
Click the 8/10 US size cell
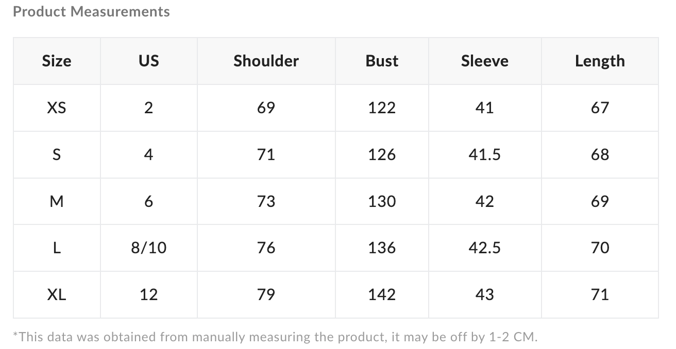[x=148, y=248]
